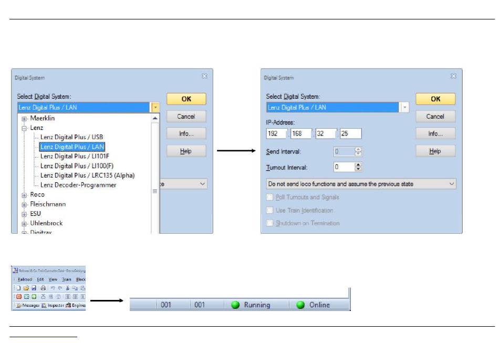Click the copy toolbar icon

click(75, 288)
